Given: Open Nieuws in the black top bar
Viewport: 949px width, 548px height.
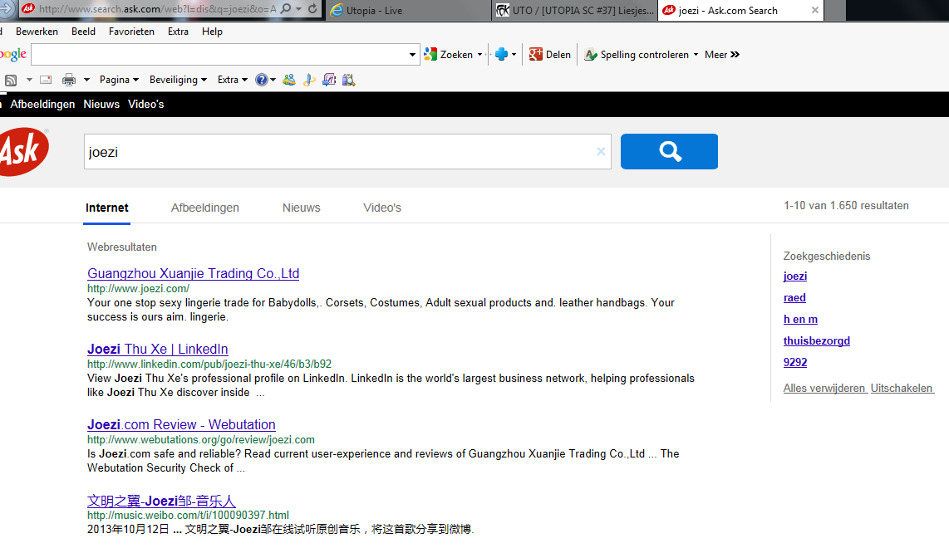Looking at the screenshot, I should pos(101,104).
